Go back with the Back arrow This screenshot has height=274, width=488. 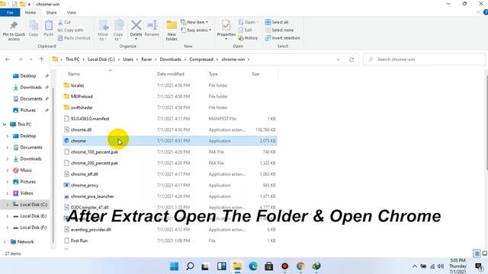[8, 59]
